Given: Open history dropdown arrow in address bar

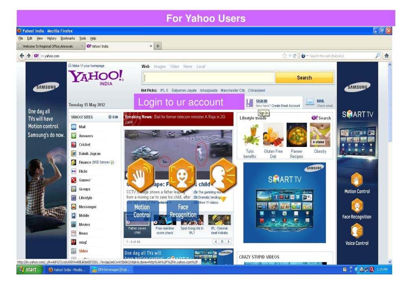Looking at the screenshot, I should coord(290,56).
